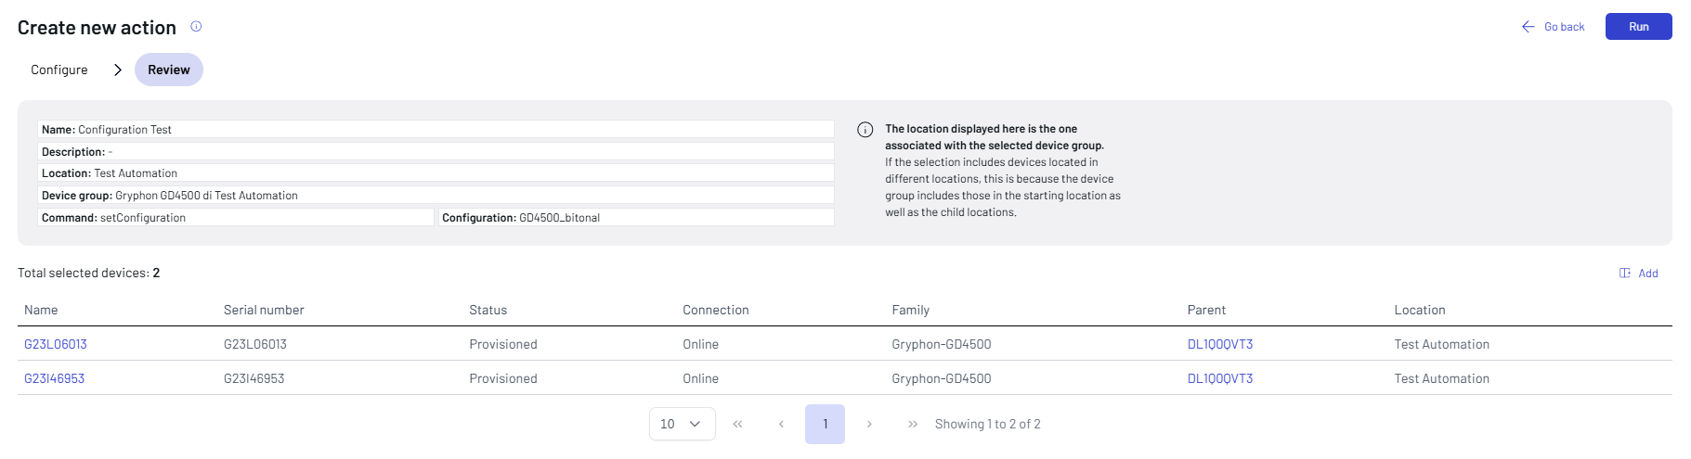Open device G23I46953 link
The width and height of the screenshot is (1691, 459).
coord(54,378)
